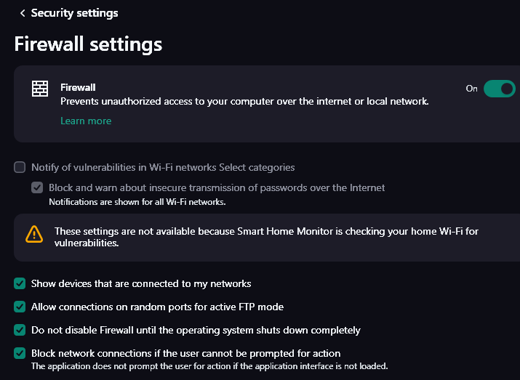520x380 pixels.
Task: Uncheck Show devices connected to my networks
Action: pos(20,283)
